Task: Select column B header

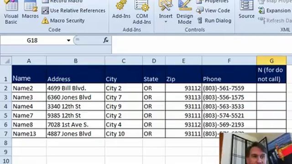Action: coord(76,61)
